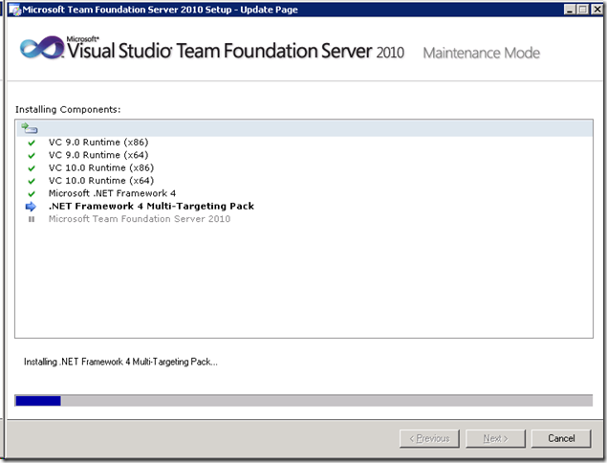The width and height of the screenshot is (607, 463).
Task: Select the .NET Framework 4 Multi-Targeting Pack entry
Action: click(x=151, y=206)
